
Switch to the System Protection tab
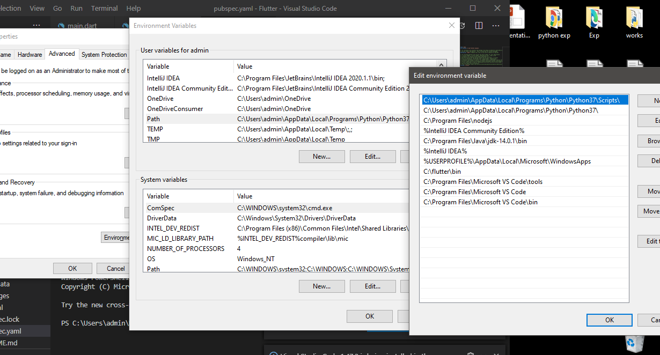104,55
